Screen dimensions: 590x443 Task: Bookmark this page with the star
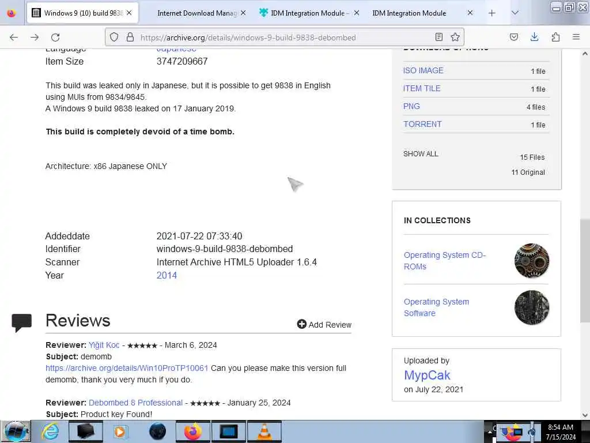point(455,37)
